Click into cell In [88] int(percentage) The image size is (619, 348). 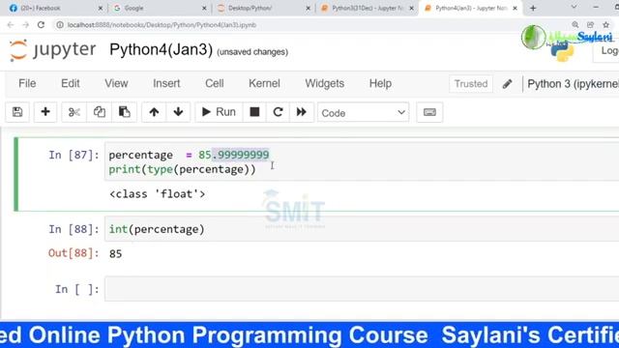[x=361, y=229]
